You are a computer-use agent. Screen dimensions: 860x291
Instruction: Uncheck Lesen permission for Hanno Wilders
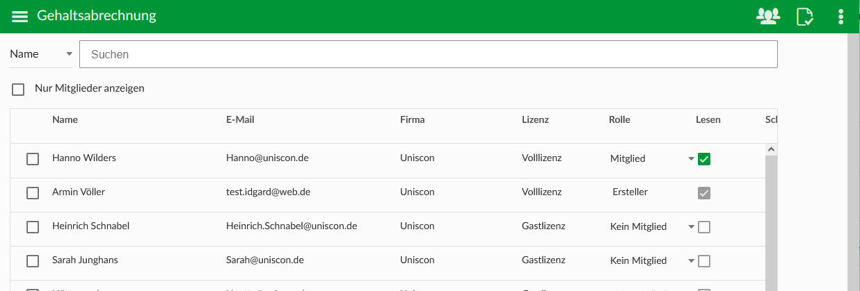coord(704,159)
